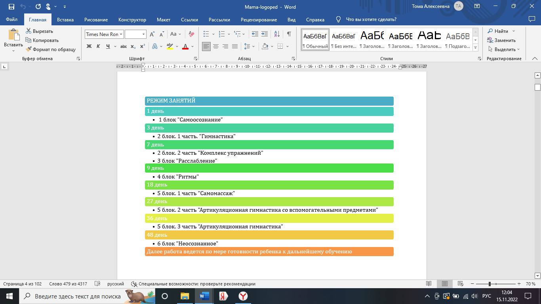The height and width of the screenshot is (304, 541).
Task: Justify the paragraph text
Action: click(x=235, y=46)
